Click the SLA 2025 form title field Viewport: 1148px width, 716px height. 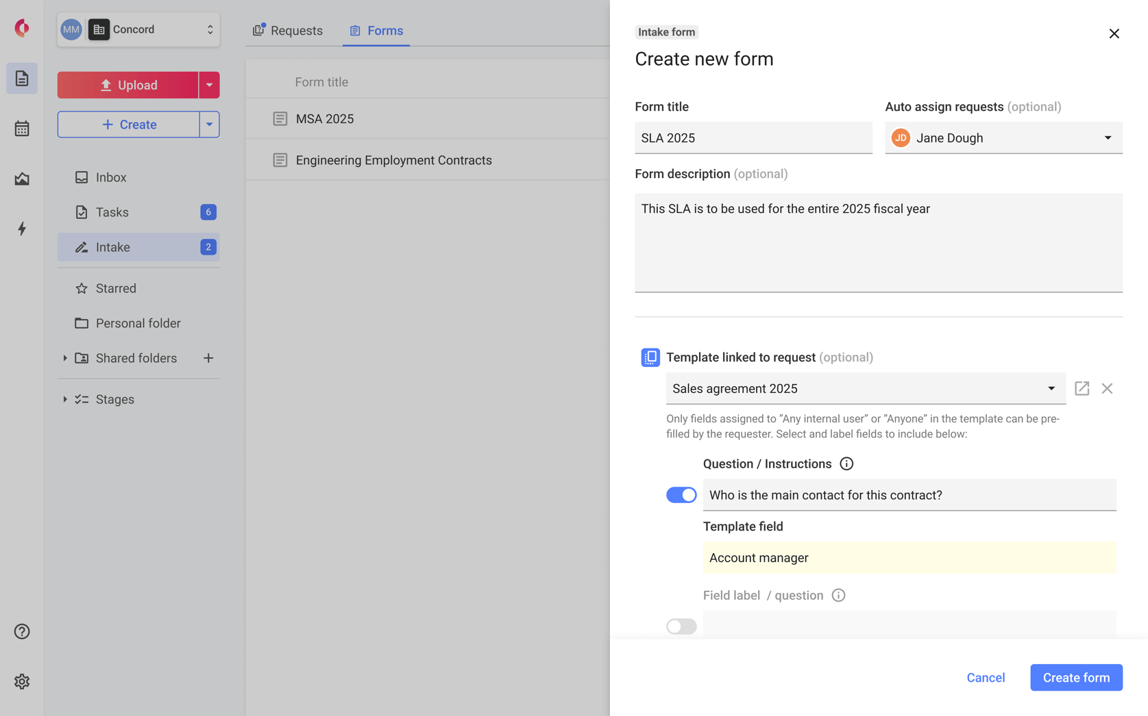[753, 138]
